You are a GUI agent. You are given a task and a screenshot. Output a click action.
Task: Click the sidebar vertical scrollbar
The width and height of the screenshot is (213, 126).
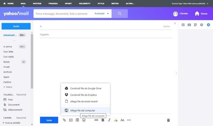[x=32, y=61]
